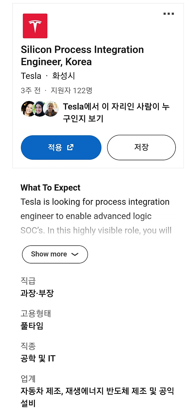The width and height of the screenshot is (196, 414).
Task: Open the 이 자리인 사람이 누구인지 보기 link
Action: pos(116,112)
